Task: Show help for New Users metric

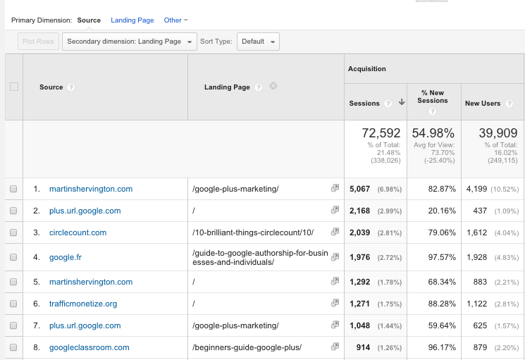Action: coord(509,104)
